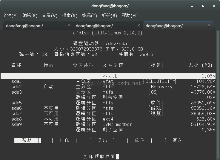Click the sda1 partition name

coord(16,81)
